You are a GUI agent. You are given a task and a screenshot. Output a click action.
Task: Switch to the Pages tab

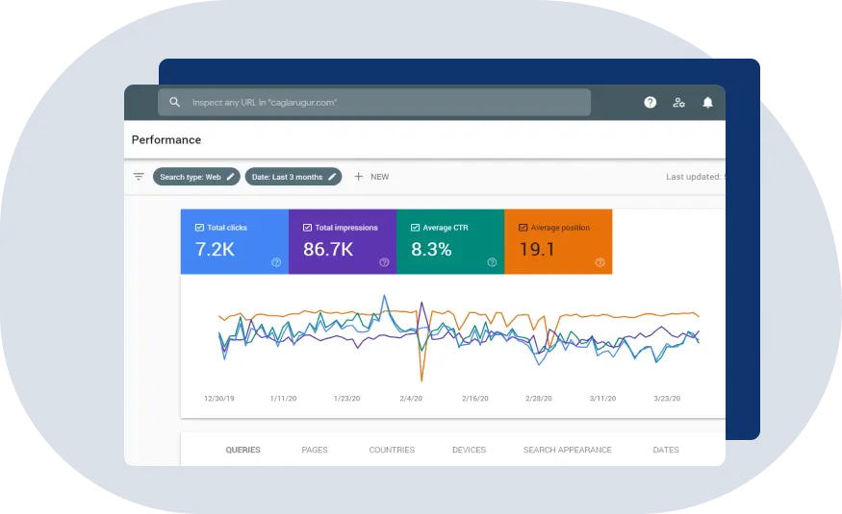(x=315, y=450)
